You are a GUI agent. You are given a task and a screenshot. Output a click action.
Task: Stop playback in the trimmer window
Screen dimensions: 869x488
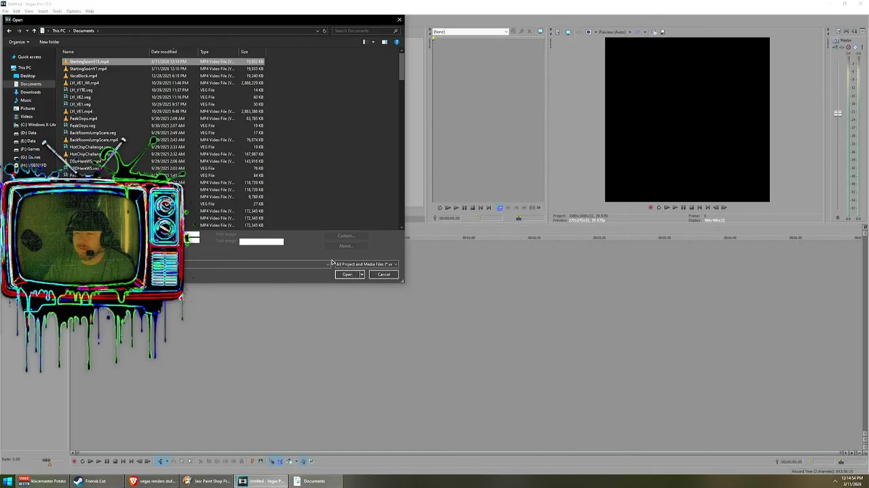click(473, 208)
